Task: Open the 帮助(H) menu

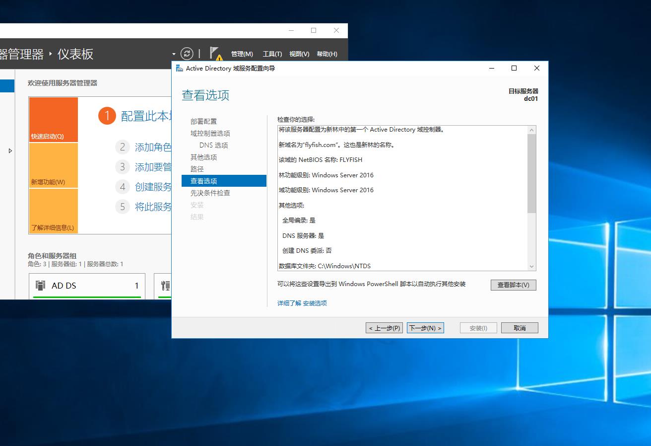Action: (326, 54)
